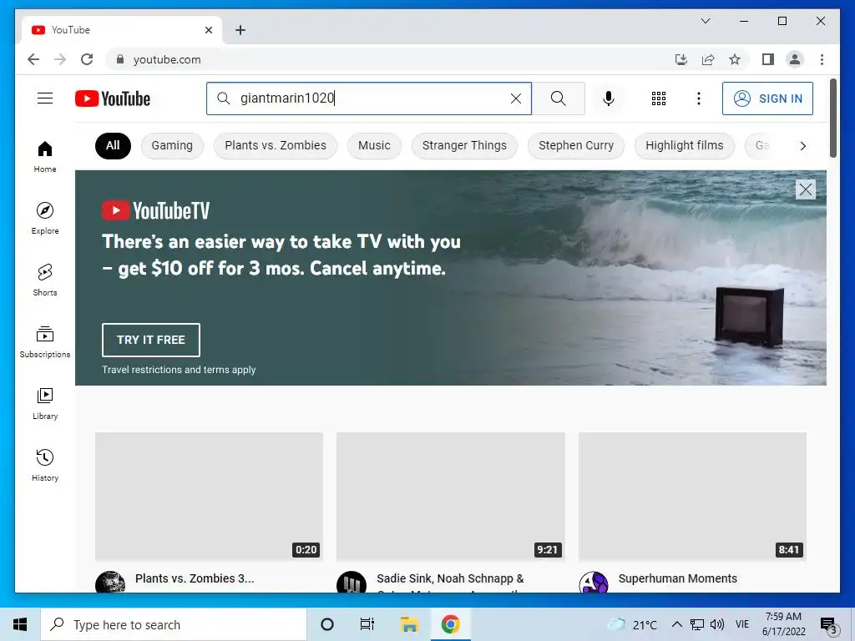Select the Highlight films chip
This screenshot has width=855, height=641.
pos(685,145)
